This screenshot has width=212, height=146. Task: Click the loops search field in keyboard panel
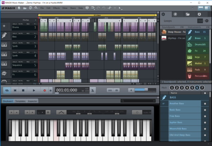coord(138,101)
